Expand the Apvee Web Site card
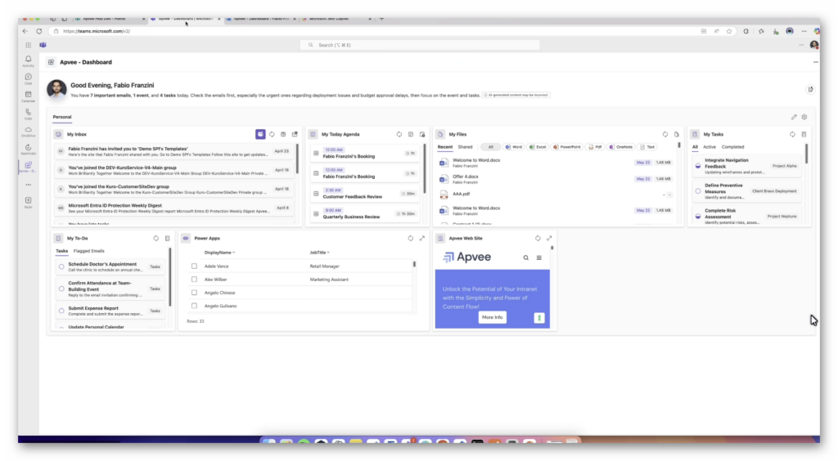Image resolution: width=838 pixels, height=461 pixels. point(549,239)
